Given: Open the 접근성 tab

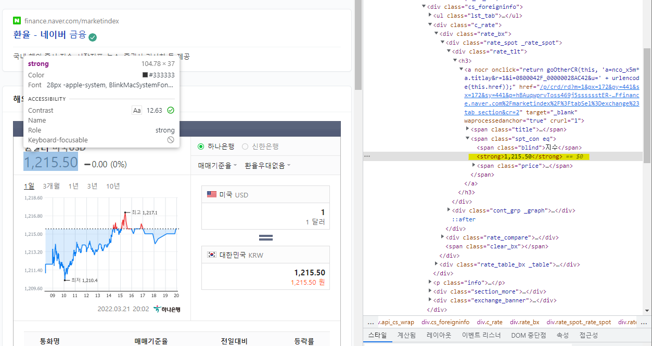Looking at the screenshot, I should [589, 336].
